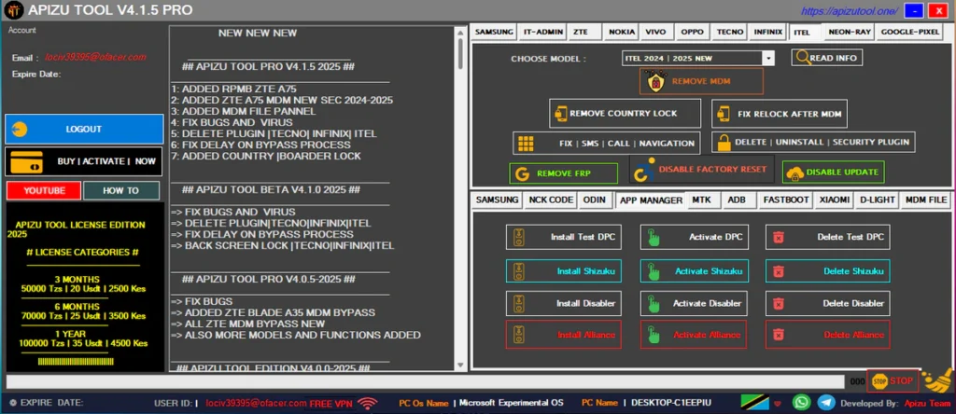Click READ INFO magnifier button
956x414 pixels.
(827, 58)
